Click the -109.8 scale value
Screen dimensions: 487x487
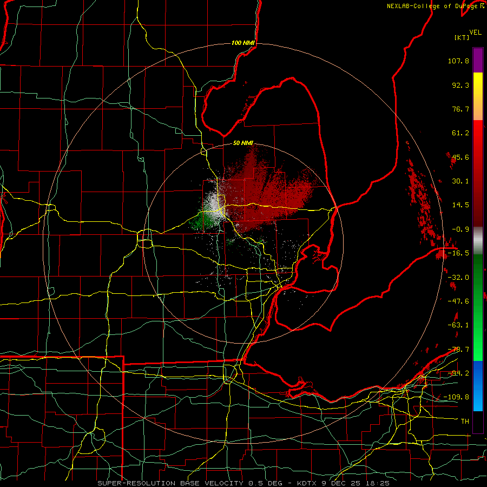(456, 397)
